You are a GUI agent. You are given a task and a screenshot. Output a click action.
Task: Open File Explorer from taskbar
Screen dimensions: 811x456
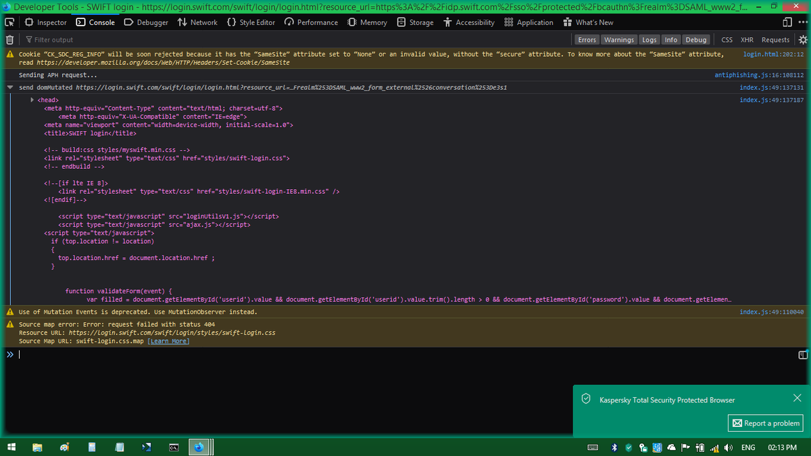pyautogui.click(x=37, y=447)
